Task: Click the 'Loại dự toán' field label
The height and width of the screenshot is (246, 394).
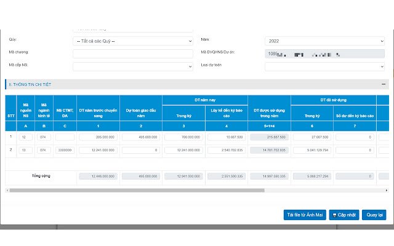Action: (211, 65)
